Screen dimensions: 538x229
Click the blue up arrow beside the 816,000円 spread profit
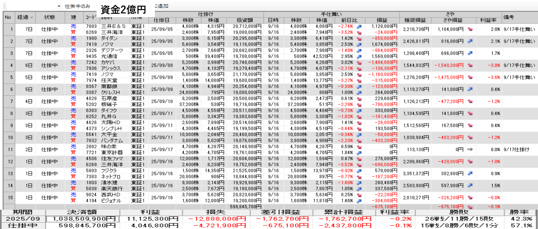pyautogui.click(x=470, y=41)
